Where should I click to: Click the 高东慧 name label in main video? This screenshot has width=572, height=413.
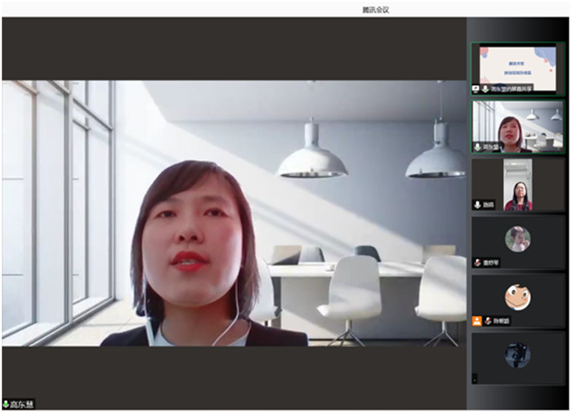23,404
